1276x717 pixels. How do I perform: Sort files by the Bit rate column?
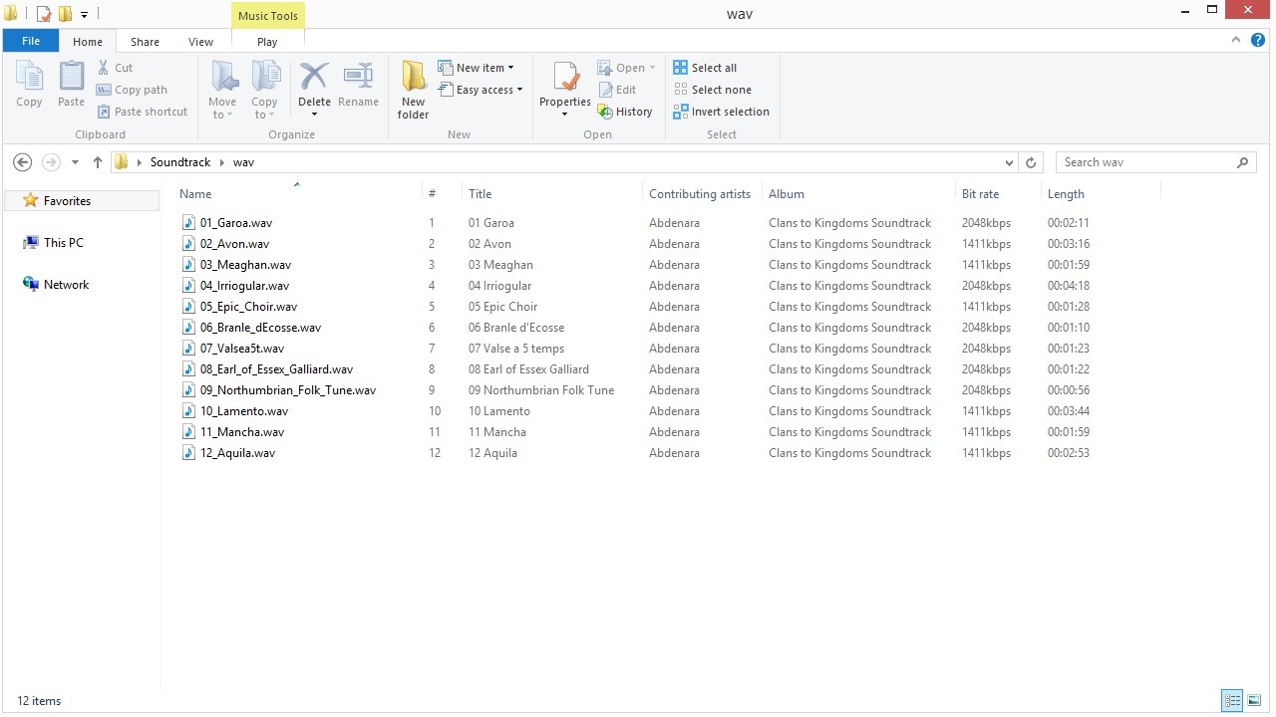click(x=980, y=194)
